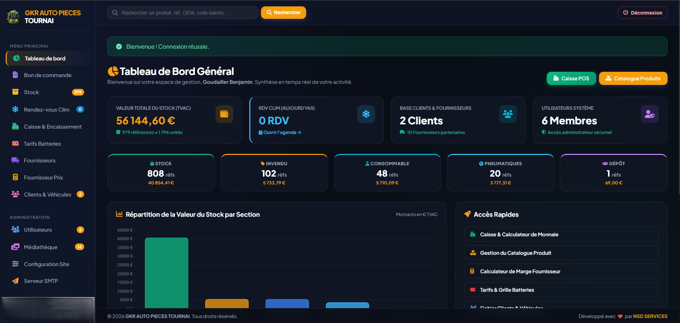The height and width of the screenshot is (323, 680).
Task: Open the Stock section in sidebar
Action: click(48, 92)
